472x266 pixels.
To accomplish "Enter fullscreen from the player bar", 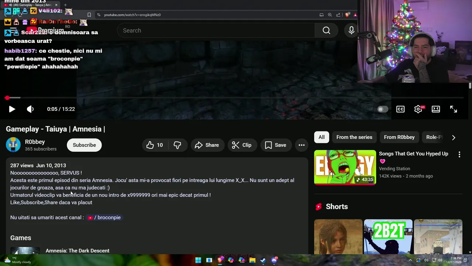I will [454, 109].
